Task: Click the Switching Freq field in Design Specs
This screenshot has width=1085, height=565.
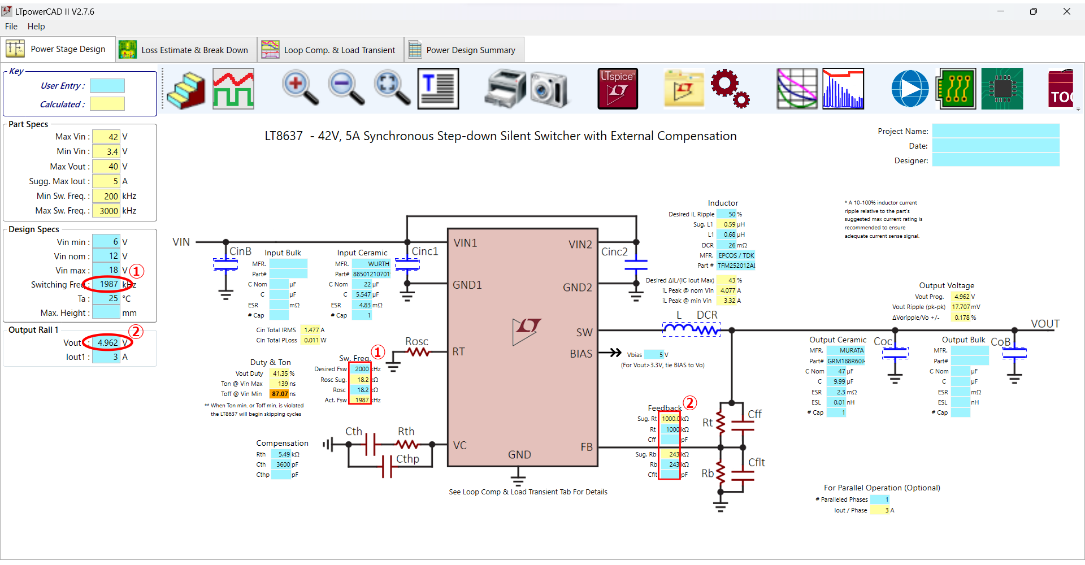Action: 107,284
